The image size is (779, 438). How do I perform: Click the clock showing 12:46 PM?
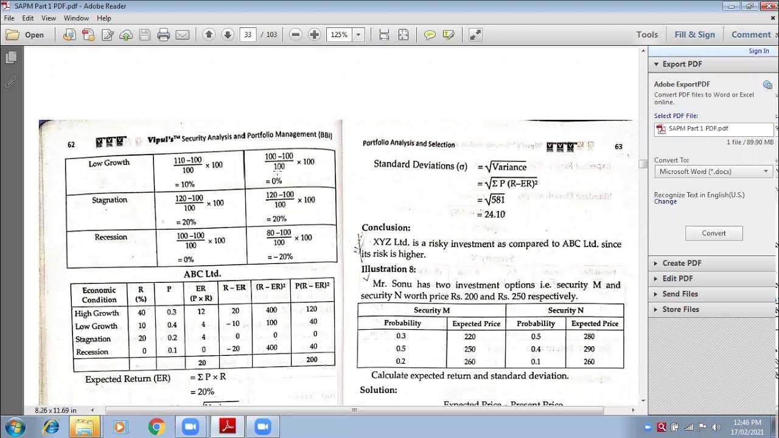[x=747, y=427]
